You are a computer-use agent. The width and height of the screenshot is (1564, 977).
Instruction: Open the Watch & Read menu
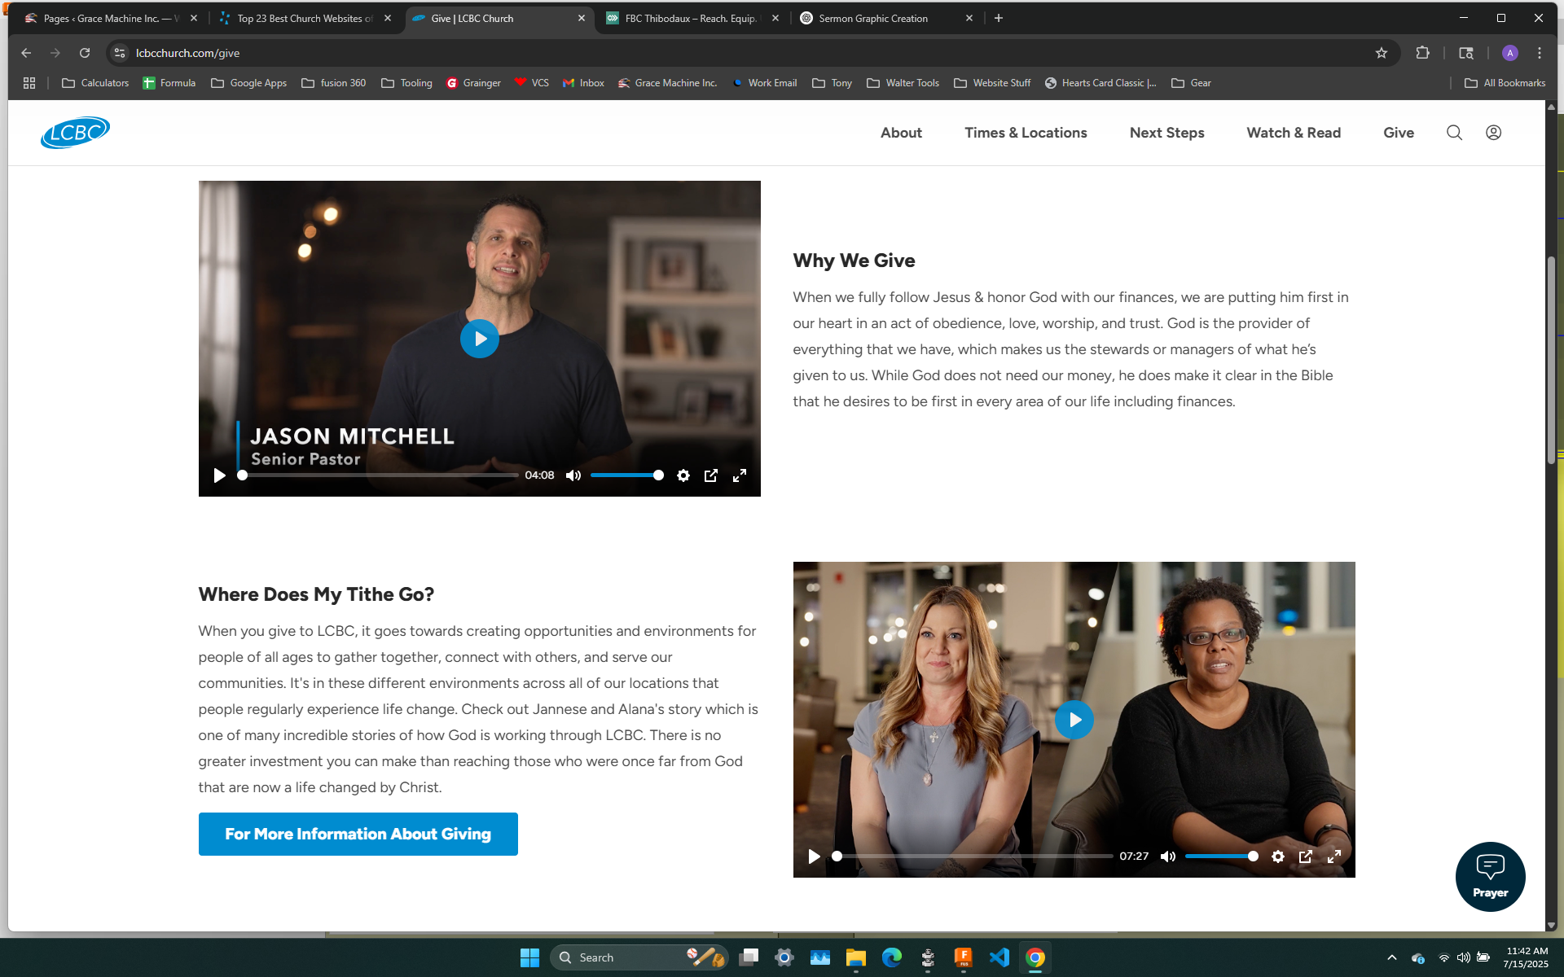(x=1293, y=133)
